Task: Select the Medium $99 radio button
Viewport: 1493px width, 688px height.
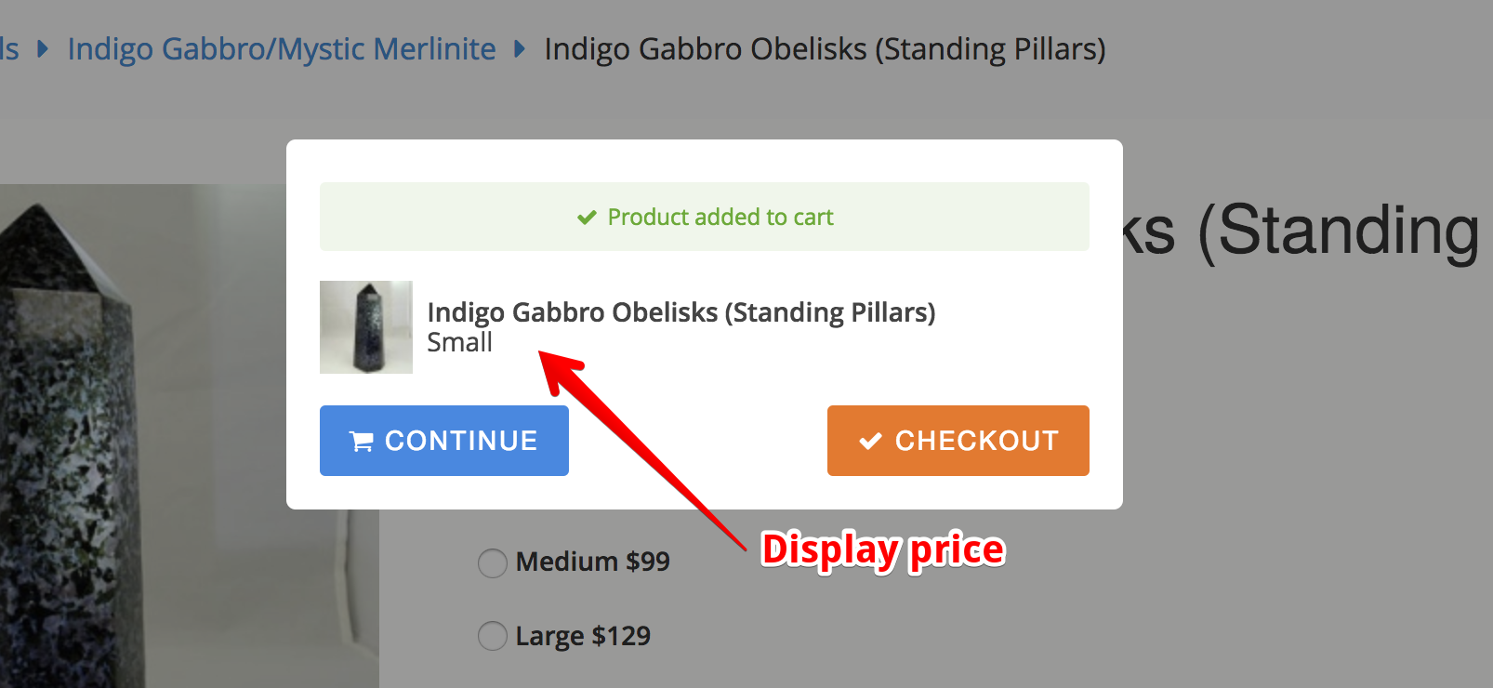Action: point(492,562)
